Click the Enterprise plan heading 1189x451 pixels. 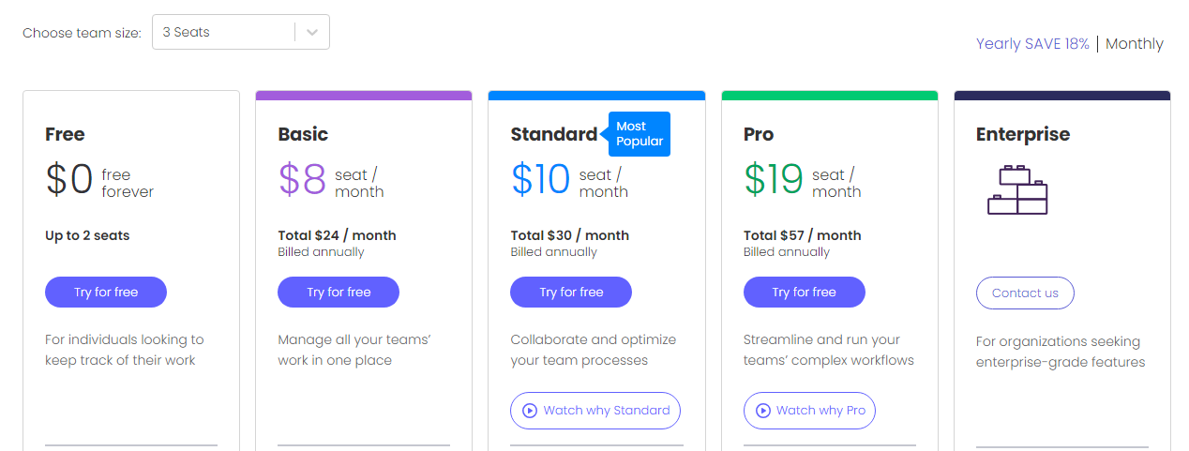click(1022, 134)
